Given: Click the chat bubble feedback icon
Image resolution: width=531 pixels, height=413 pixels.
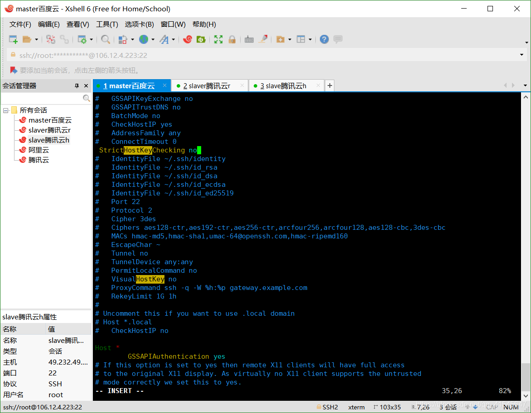Looking at the screenshot, I should 338,39.
